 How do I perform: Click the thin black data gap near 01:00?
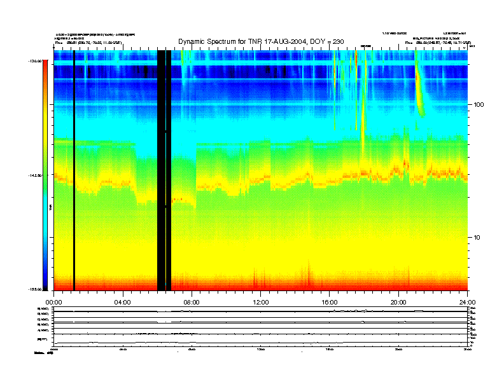click(x=74, y=170)
